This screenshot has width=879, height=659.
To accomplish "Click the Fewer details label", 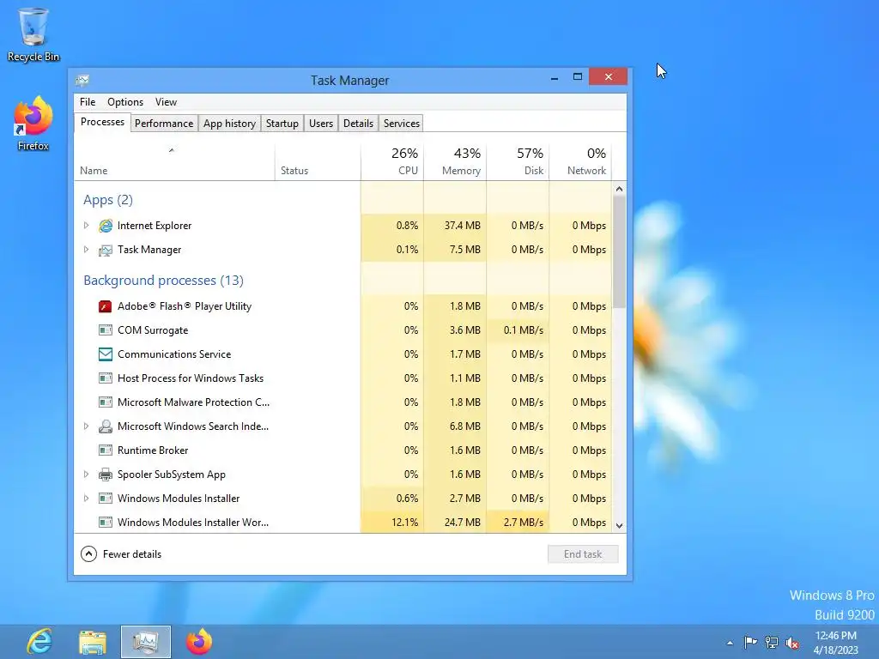I will click(x=132, y=554).
